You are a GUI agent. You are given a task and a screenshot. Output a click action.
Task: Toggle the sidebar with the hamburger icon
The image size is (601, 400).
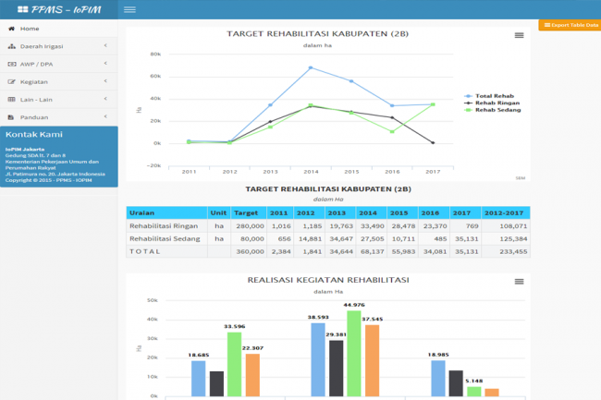[129, 9]
